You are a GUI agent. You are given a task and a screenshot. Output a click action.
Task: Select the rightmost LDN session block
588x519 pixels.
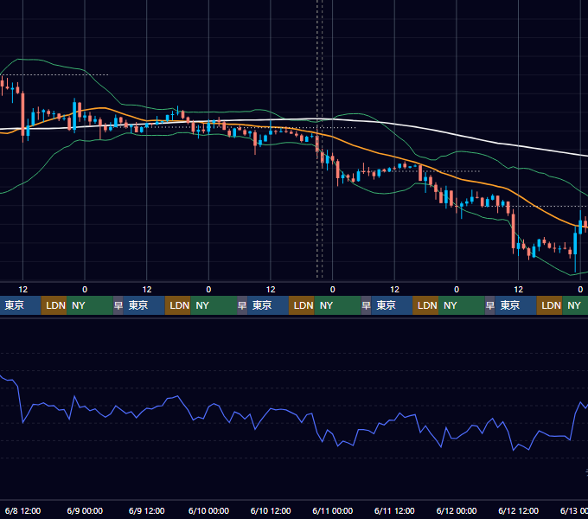point(549,305)
